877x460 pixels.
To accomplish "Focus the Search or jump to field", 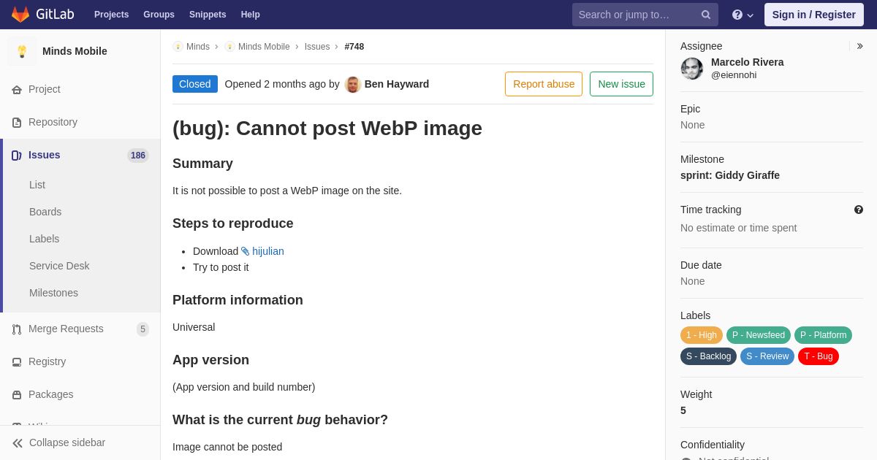I will tap(645, 15).
